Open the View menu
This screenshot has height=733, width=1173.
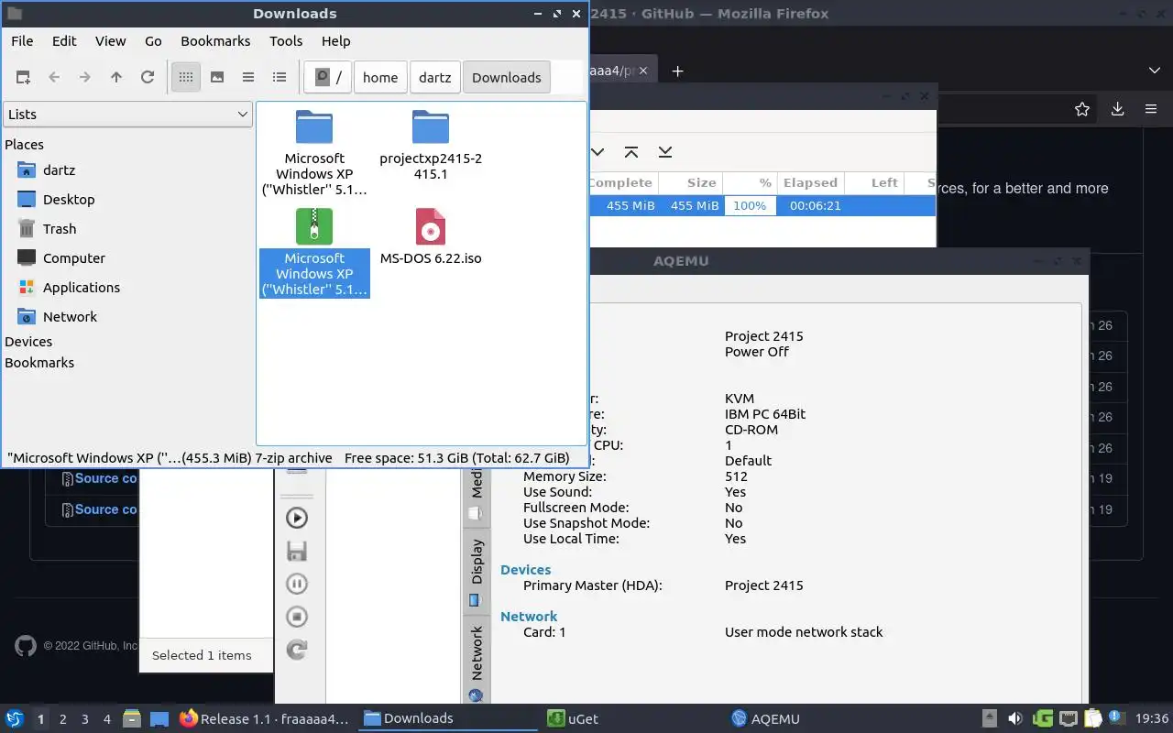pyautogui.click(x=111, y=41)
